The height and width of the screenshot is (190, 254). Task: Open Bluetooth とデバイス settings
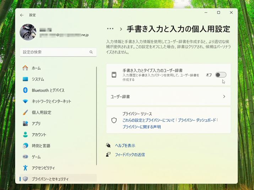pyautogui.click(x=48, y=90)
